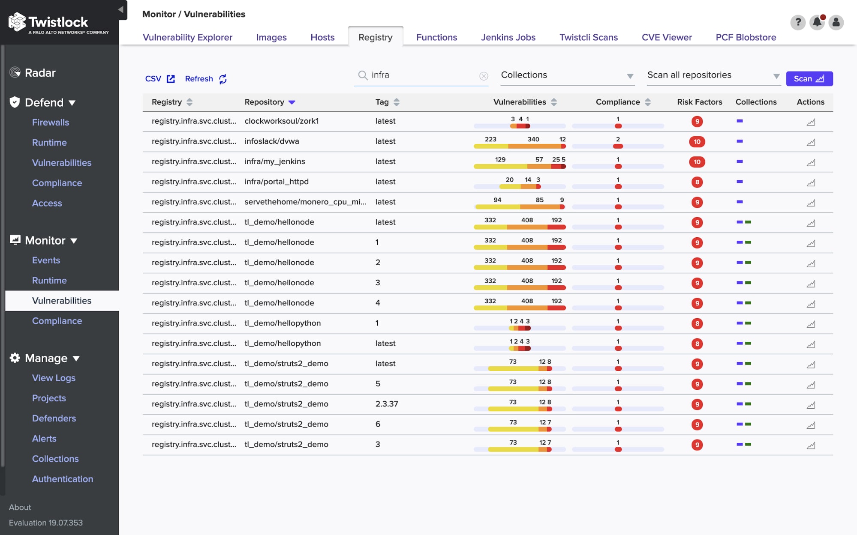Click the scan action icon for infoslack/dvwa
The height and width of the screenshot is (535, 857).
(x=811, y=142)
